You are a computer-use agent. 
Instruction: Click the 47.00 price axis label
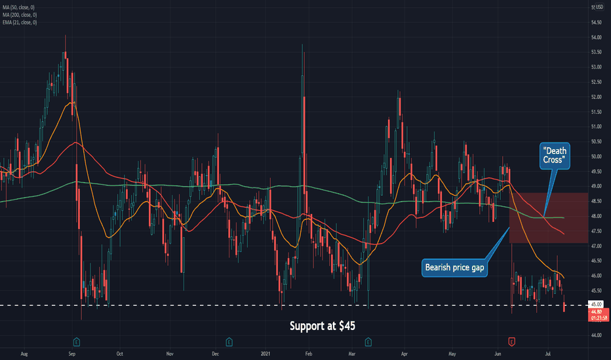(x=596, y=246)
